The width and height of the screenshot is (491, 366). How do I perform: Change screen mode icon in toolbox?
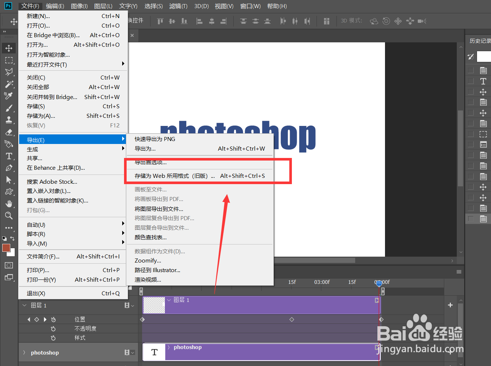[9, 277]
